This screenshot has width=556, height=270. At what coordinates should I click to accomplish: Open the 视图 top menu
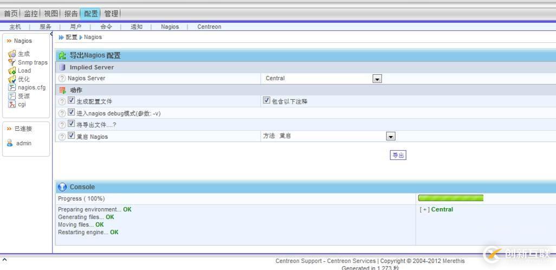click(51, 14)
